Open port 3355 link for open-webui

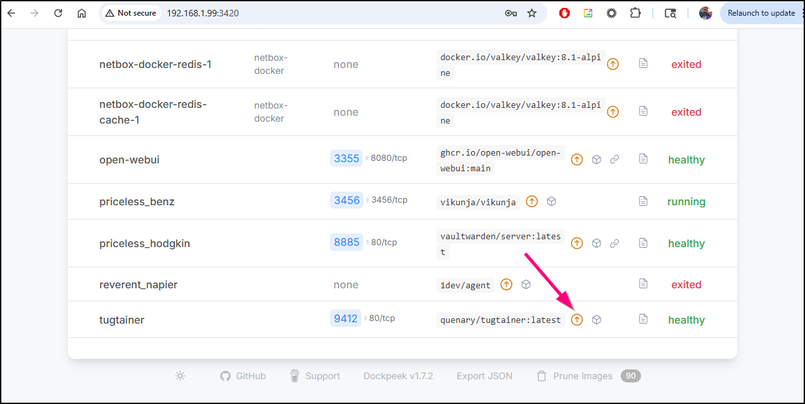coord(346,158)
